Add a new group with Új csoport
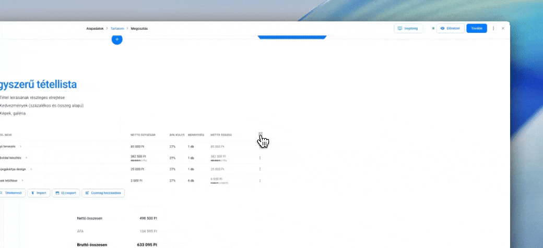543x248 pixels. 66,193
